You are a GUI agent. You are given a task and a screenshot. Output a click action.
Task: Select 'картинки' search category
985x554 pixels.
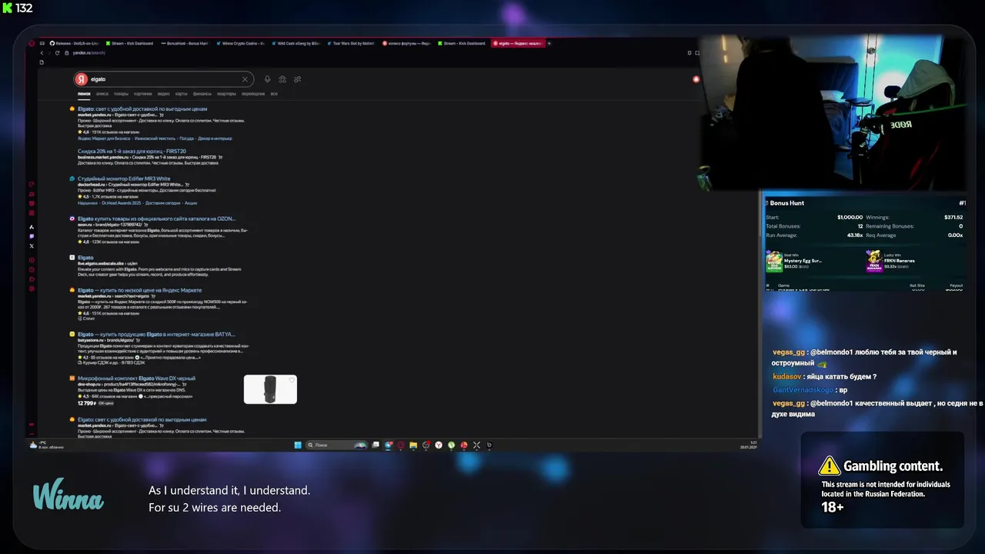click(x=143, y=94)
